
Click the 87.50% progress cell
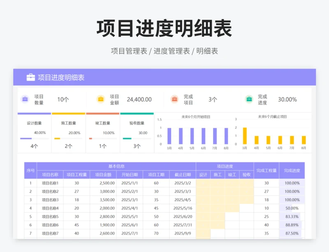click(x=292, y=234)
